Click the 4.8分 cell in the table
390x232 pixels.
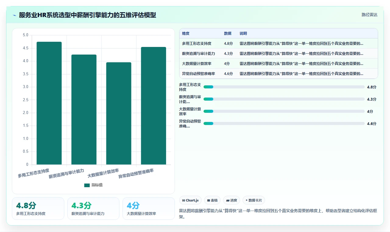pyautogui.click(x=228, y=43)
